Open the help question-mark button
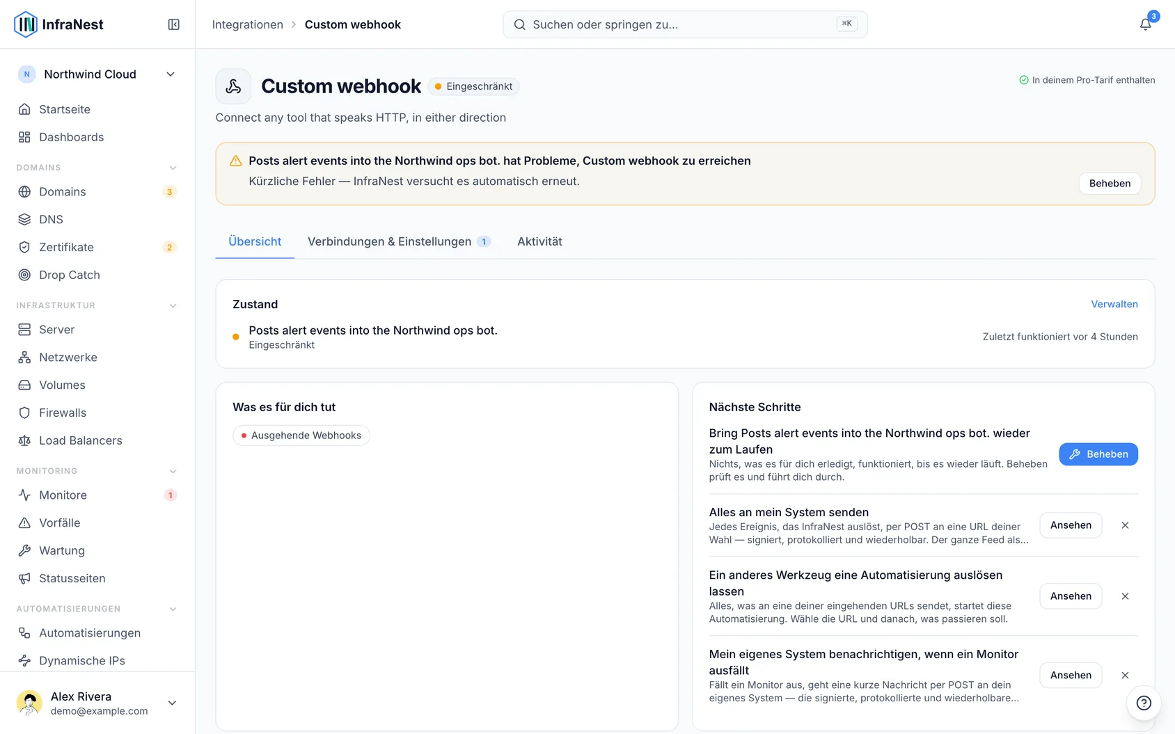 tap(1143, 703)
